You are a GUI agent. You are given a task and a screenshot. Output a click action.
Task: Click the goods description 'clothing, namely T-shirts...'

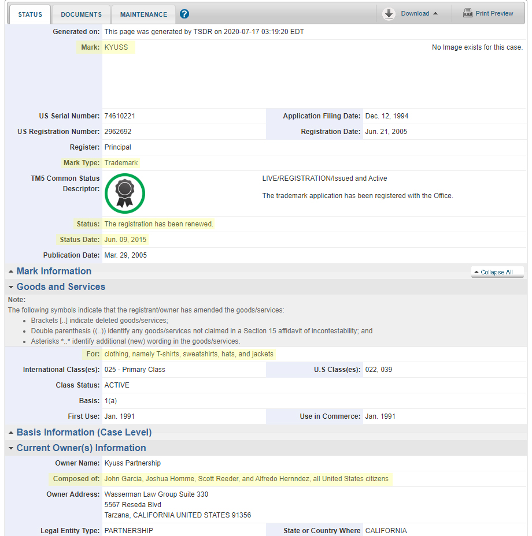click(x=189, y=354)
